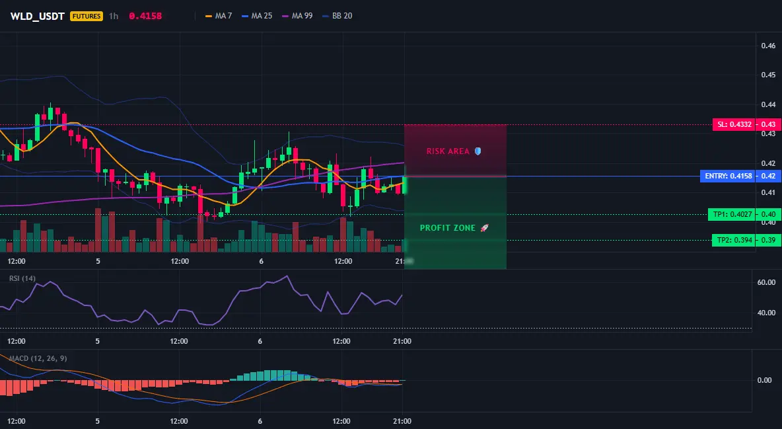782x429 pixels.
Task: Click the 21:00 label on MACD time axis
Action: (402, 421)
